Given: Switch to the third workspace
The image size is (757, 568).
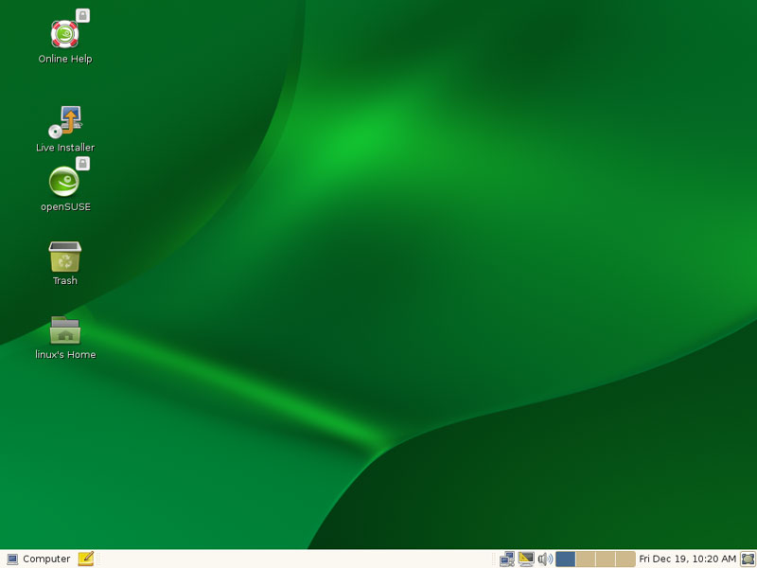Looking at the screenshot, I should click(606, 559).
